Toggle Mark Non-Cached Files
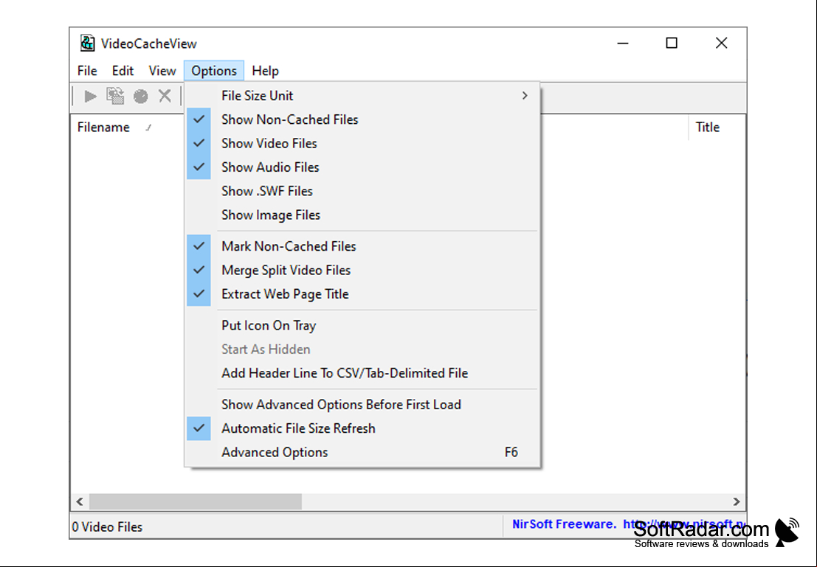Viewport: 817px width, 567px height. tap(362, 247)
